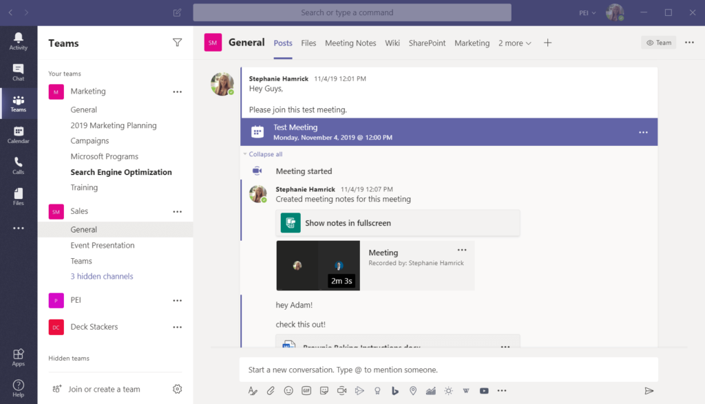Screen dimensions: 705x404
Task: Start a Meet now video call
Action: click(x=341, y=391)
